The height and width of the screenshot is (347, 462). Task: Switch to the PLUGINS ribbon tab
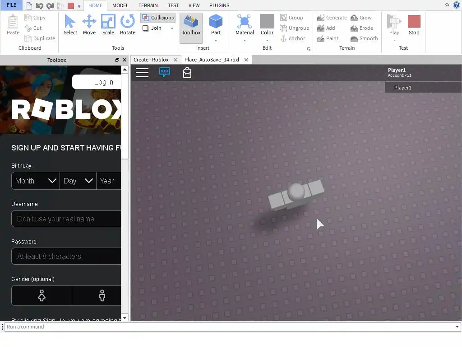(x=219, y=5)
